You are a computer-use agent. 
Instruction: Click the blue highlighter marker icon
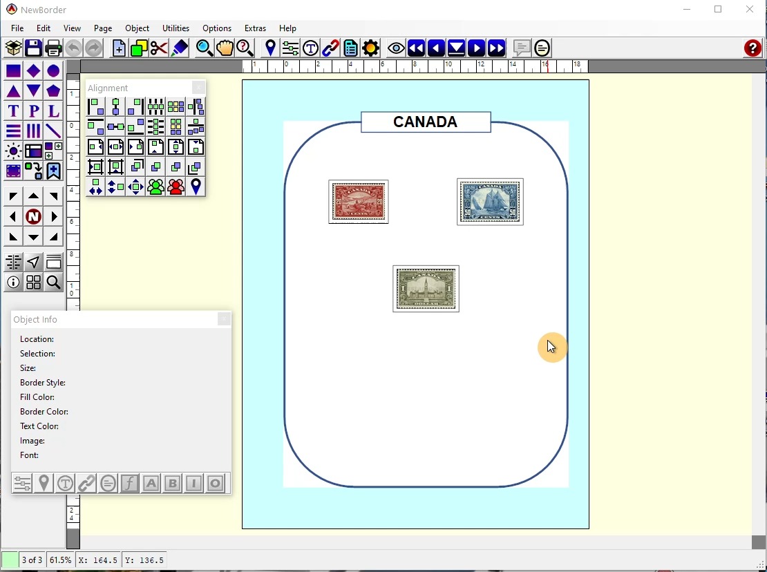(x=180, y=48)
